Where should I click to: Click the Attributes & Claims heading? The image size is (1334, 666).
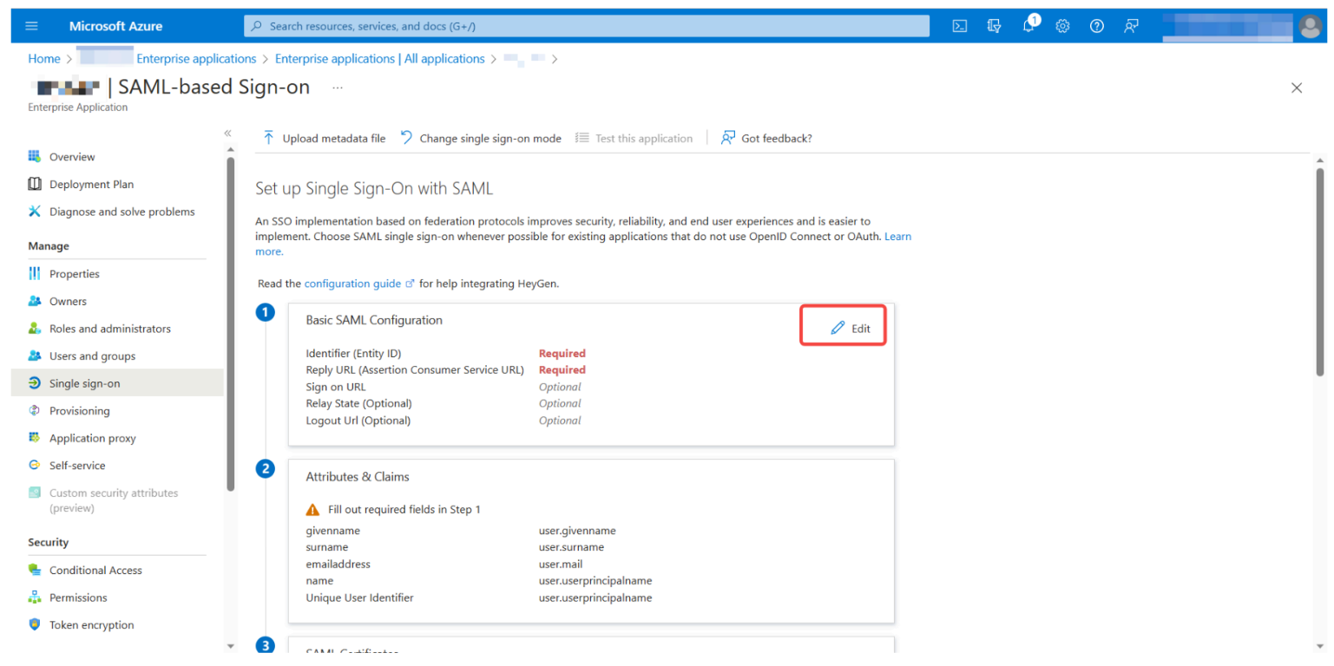point(358,476)
